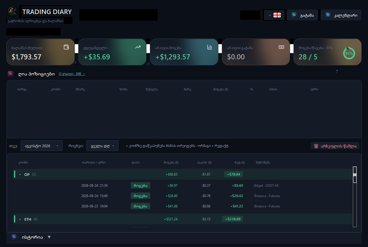
Task: Open the ყველა დღ day filter dropdown
Action: (x=102, y=146)
